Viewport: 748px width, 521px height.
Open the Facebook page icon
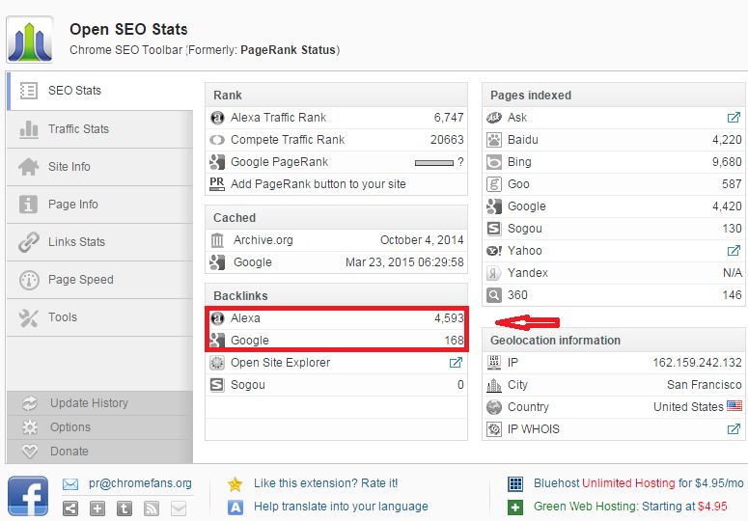pyautogui.click(x=28, y=496)
